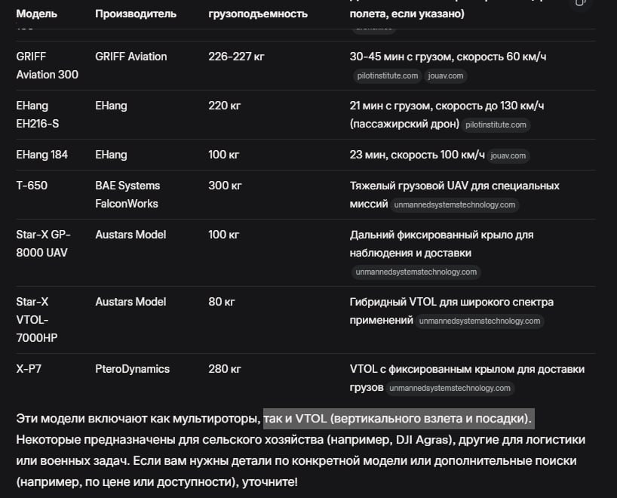
Task: Click the 300 кг payload cell
Action: pyautogui.click(x=225, y=186)
